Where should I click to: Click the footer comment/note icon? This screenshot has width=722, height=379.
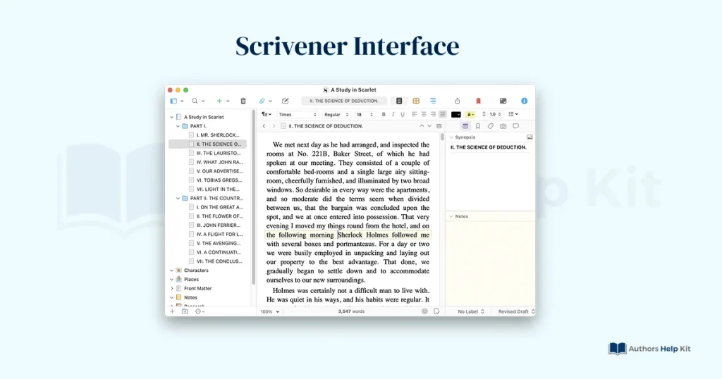click(x=436, y=311)
